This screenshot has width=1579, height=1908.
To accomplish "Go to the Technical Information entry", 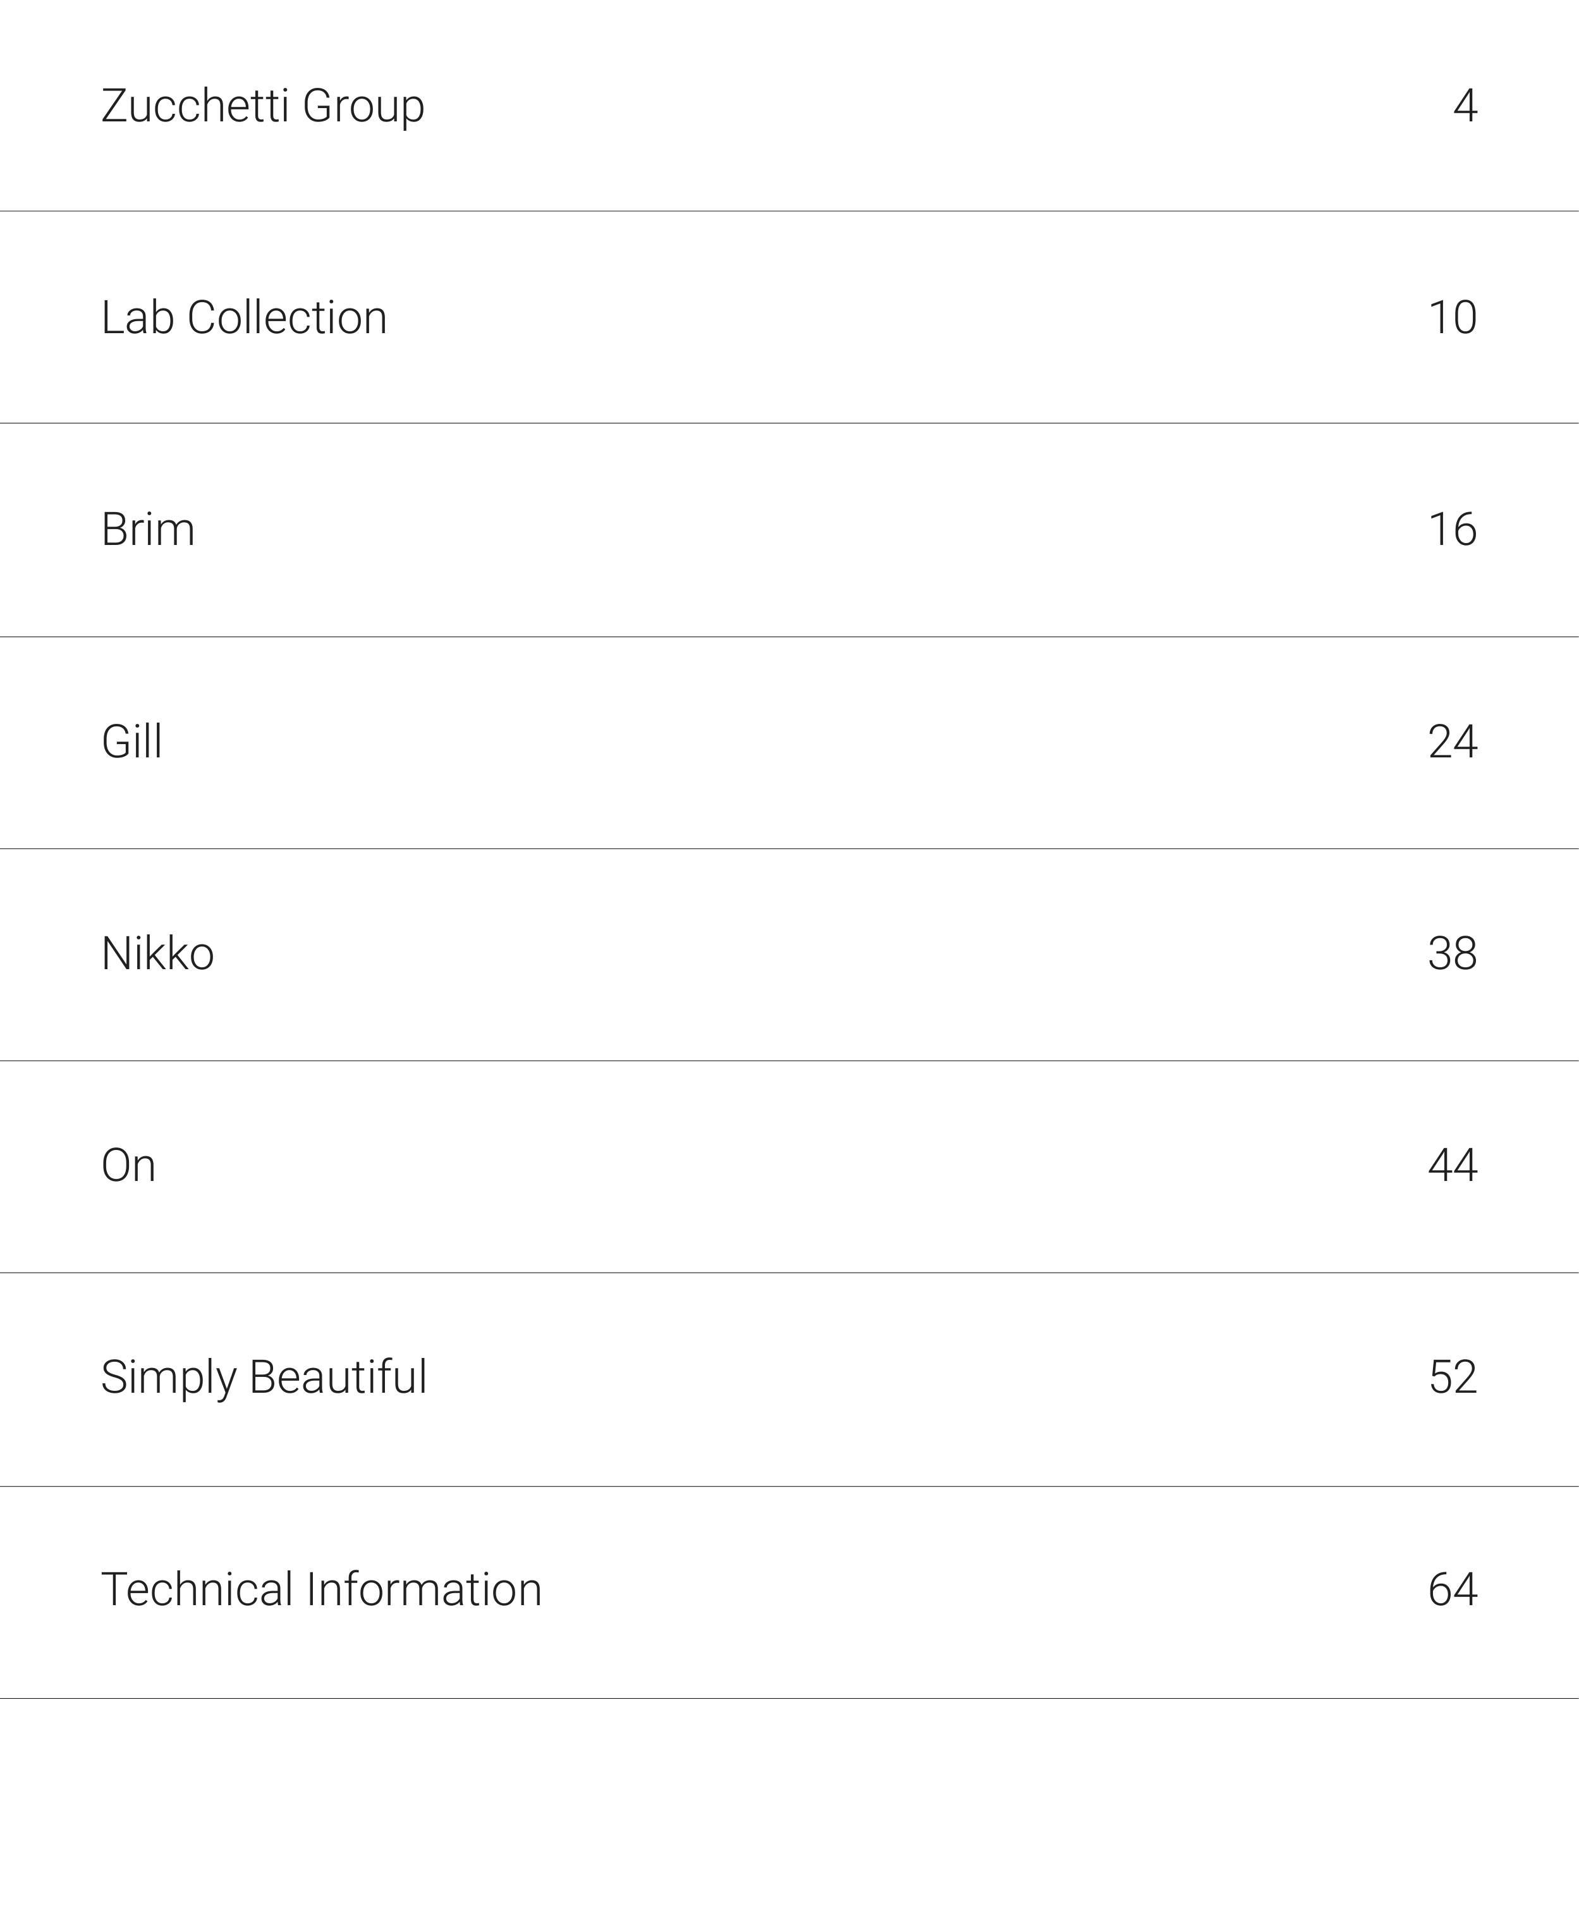I will pos(320,1589).
